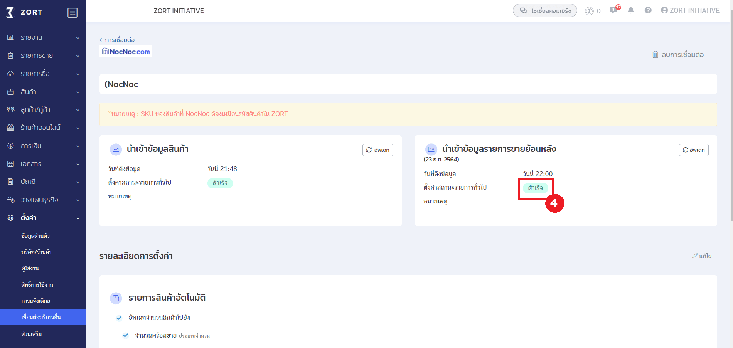This screenshot has height=348, width=733.
Task: Click the รายการขาย clipboard icon
Action: pyautogui.click(x=10, y=55)
